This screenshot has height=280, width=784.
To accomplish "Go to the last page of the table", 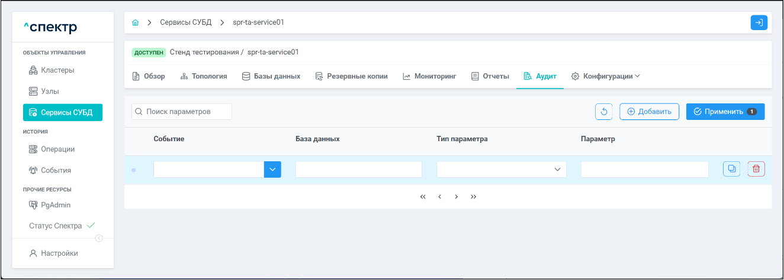I will pyautogui.click(x=473, y=197).
